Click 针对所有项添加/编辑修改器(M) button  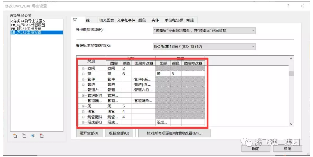pos(174,133)
